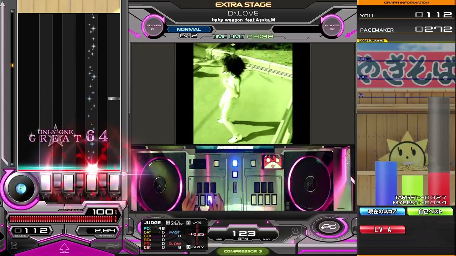
Task: Click the NORMAL difficulty label
Action: (x=188, y=30)
